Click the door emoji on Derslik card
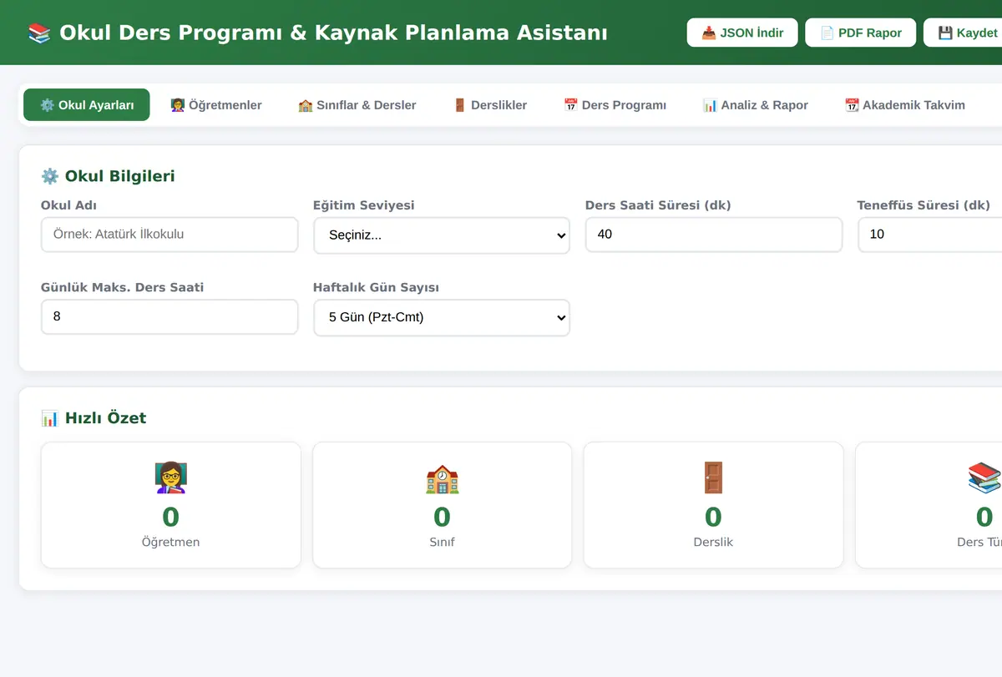 713,478
